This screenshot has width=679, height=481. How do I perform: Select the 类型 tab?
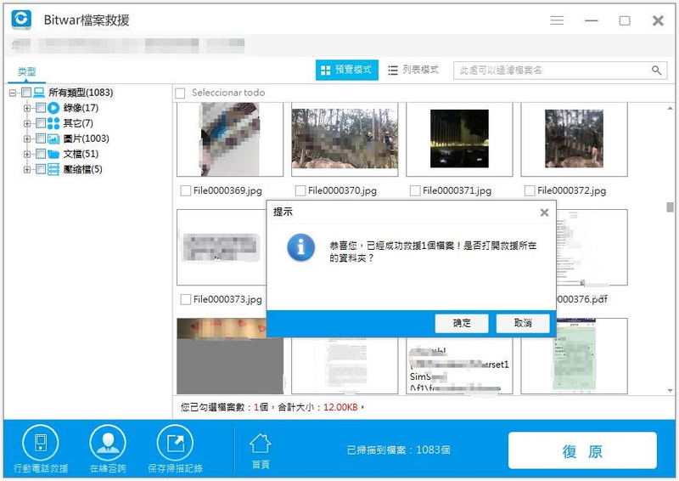click(x=26, y=71)
